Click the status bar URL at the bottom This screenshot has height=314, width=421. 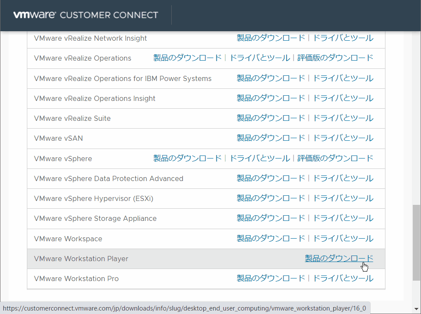184,308
